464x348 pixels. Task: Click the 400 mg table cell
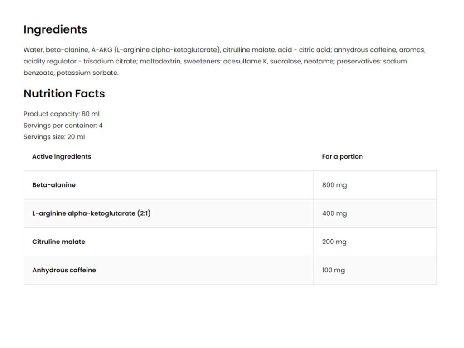click(334, 213)
